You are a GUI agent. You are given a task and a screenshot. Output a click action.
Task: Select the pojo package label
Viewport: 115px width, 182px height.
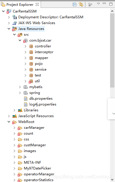pos(39,64)
